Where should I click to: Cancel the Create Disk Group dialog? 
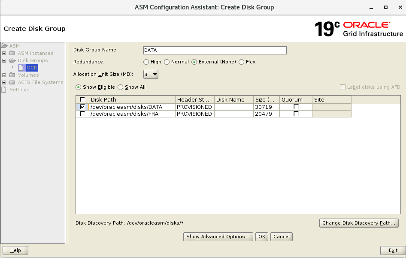point(282,237)
